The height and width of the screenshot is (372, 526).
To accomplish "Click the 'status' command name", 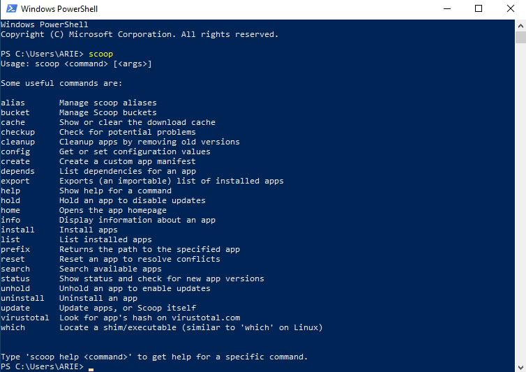I will pyautogui.click(x=15, y=278).
